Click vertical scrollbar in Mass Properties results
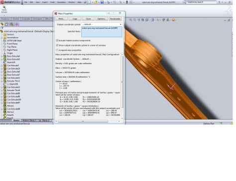This screenshot has width=236, height=181. [x=122, y=82]
